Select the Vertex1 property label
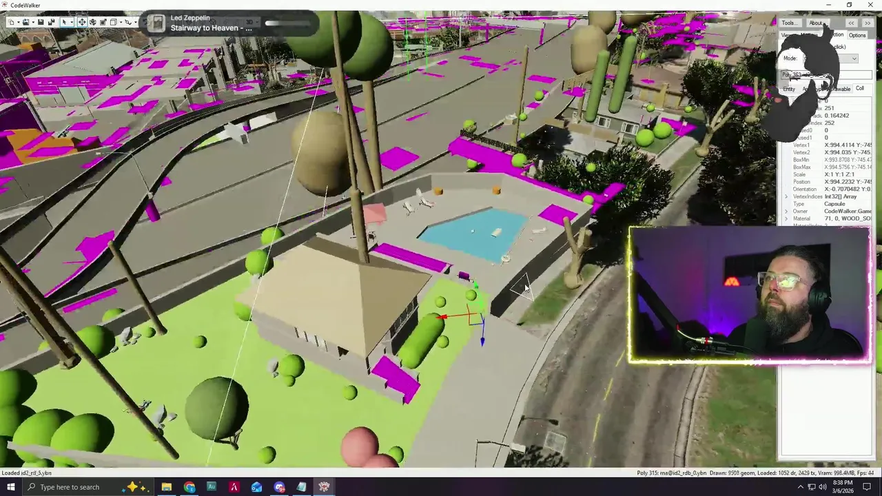This screenshot has height=496, width=882. pyautogui.click(x=801, y=145)
